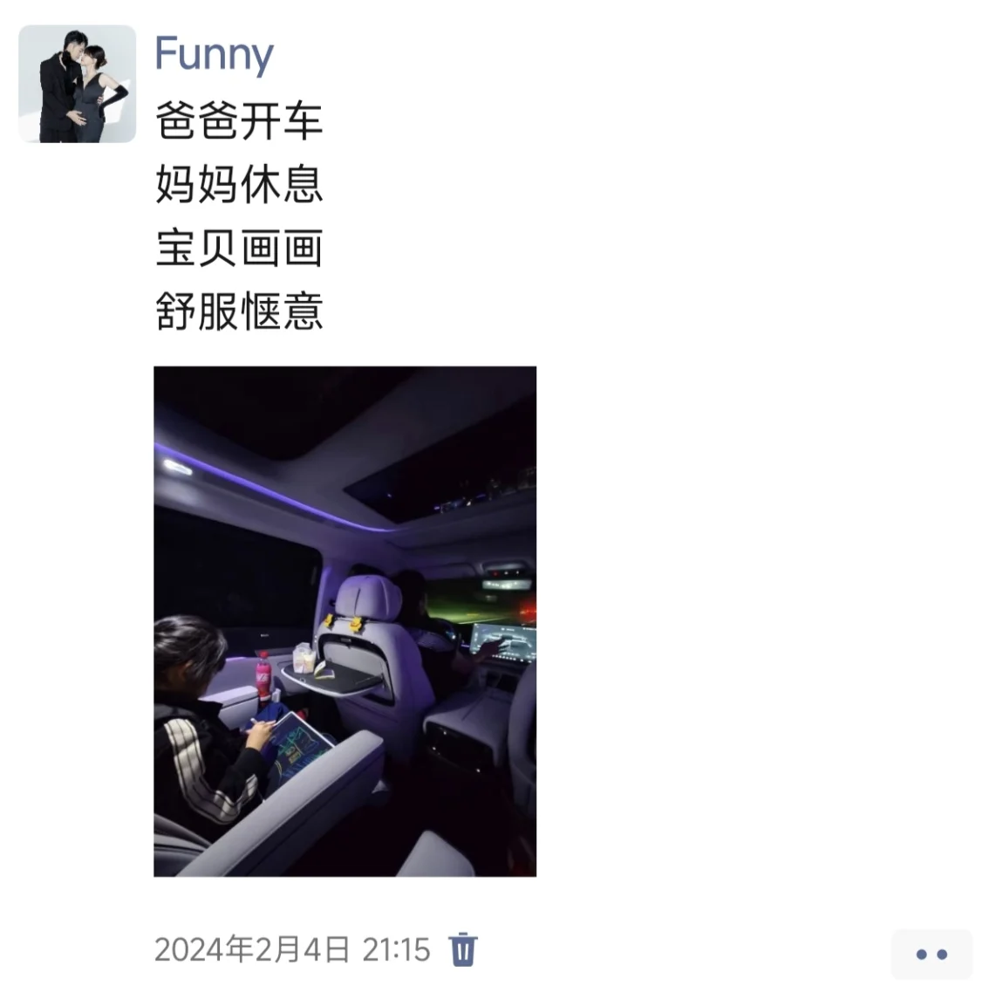Image resolution: width=1003 pixels, height=1006 pixels.
Task: Select the 2024年2月4日 21:15 timestamp
Action: (x=292, y=949)
